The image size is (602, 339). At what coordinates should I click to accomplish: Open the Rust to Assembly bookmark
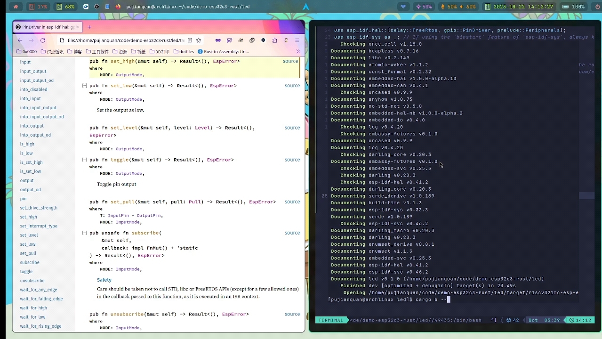224,52
